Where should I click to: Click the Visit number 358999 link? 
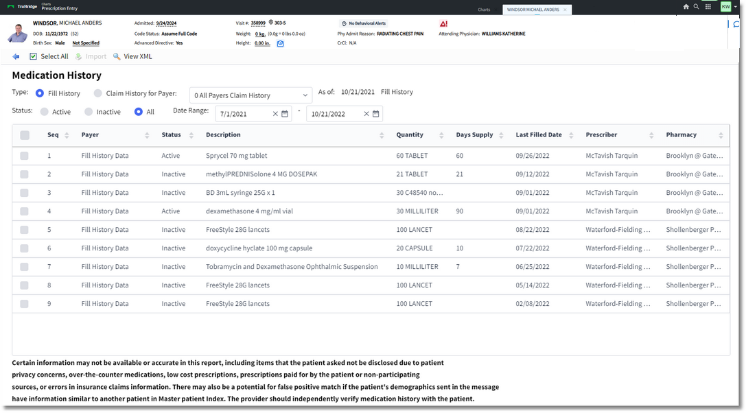pos(258,23)
